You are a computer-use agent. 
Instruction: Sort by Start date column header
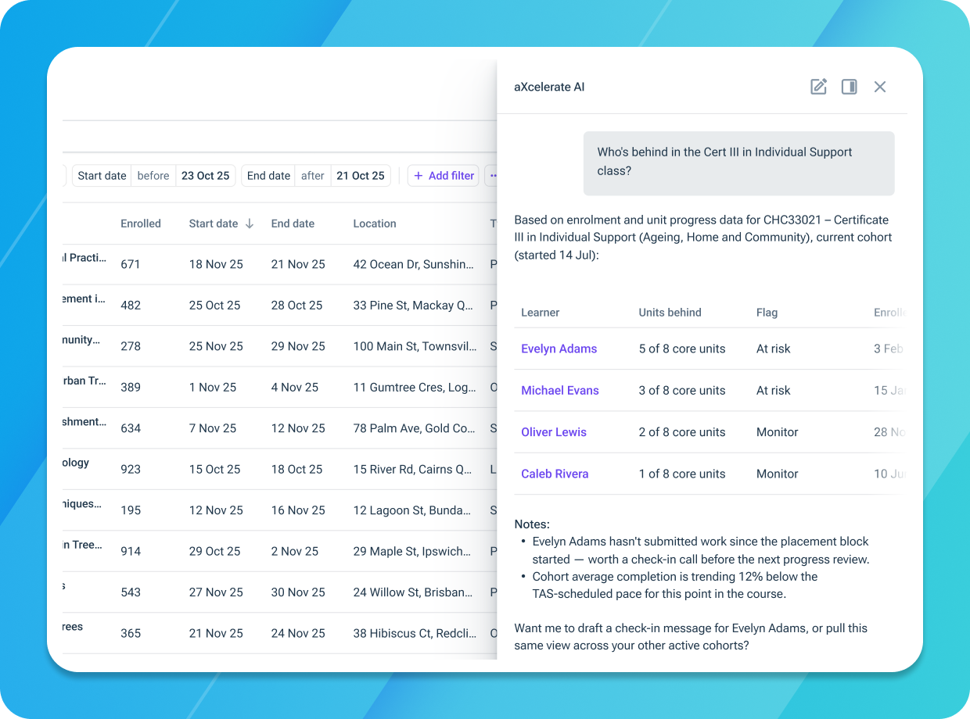coord(214,224)
